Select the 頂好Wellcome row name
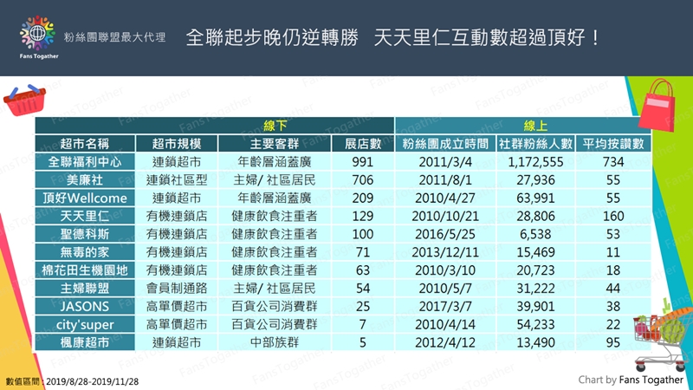The image size is (693, 390). [85, 198]
